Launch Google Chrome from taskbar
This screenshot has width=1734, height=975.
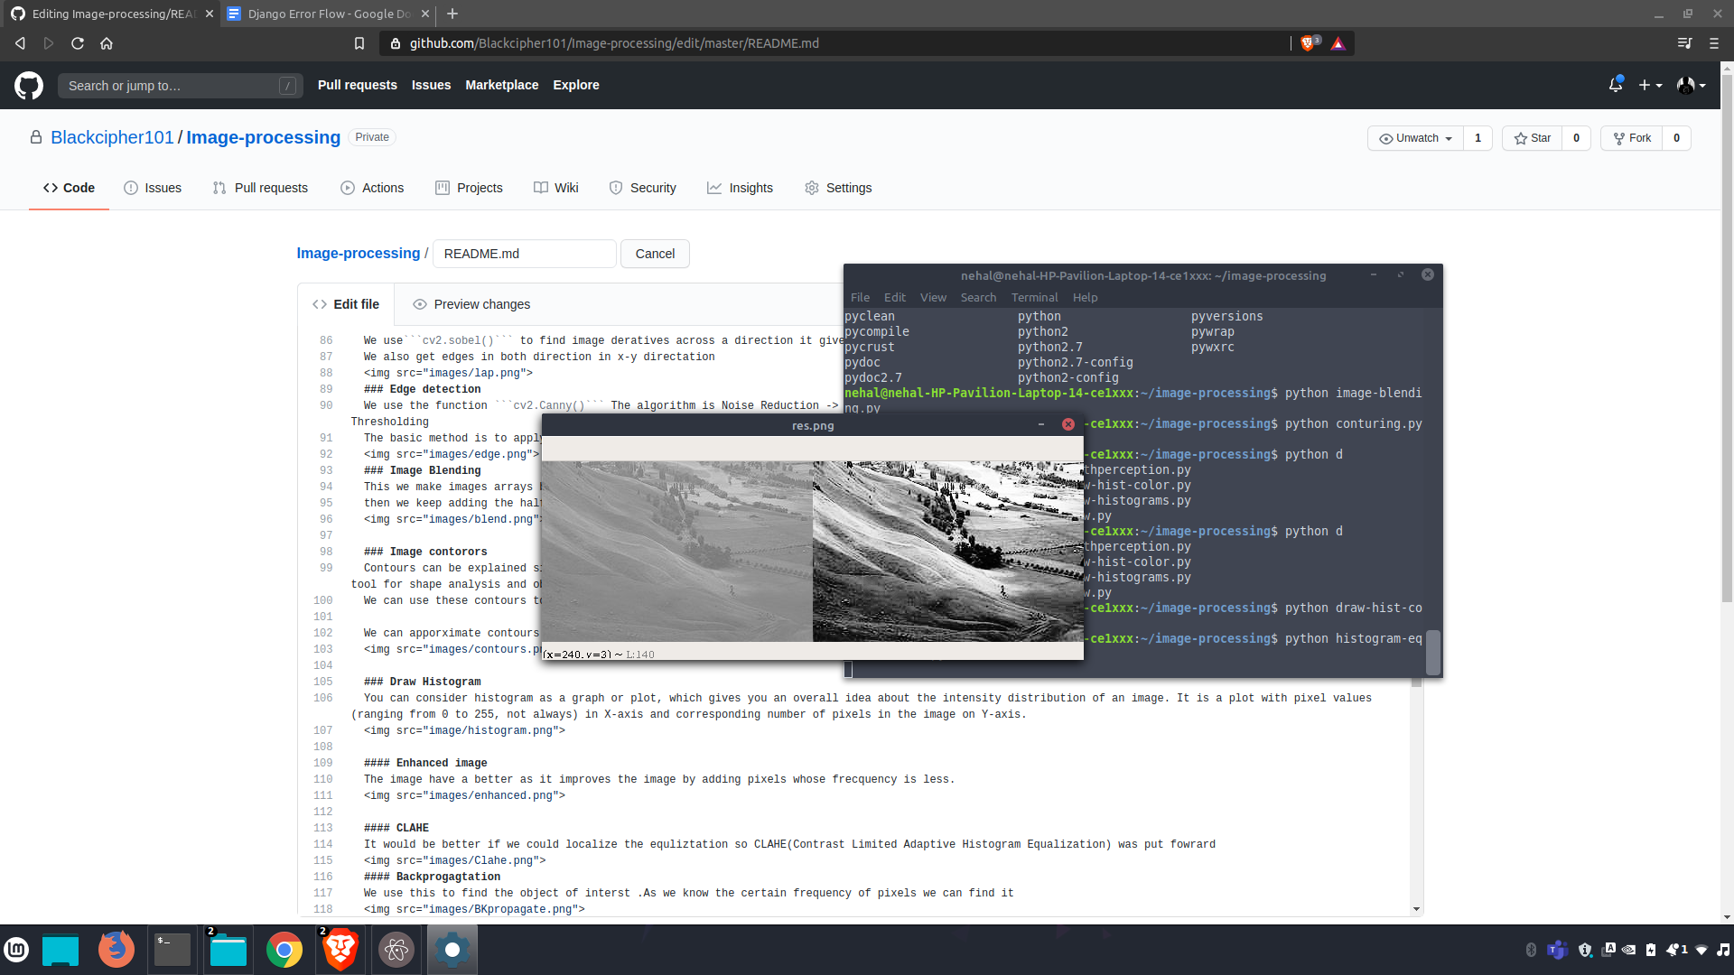284,950
